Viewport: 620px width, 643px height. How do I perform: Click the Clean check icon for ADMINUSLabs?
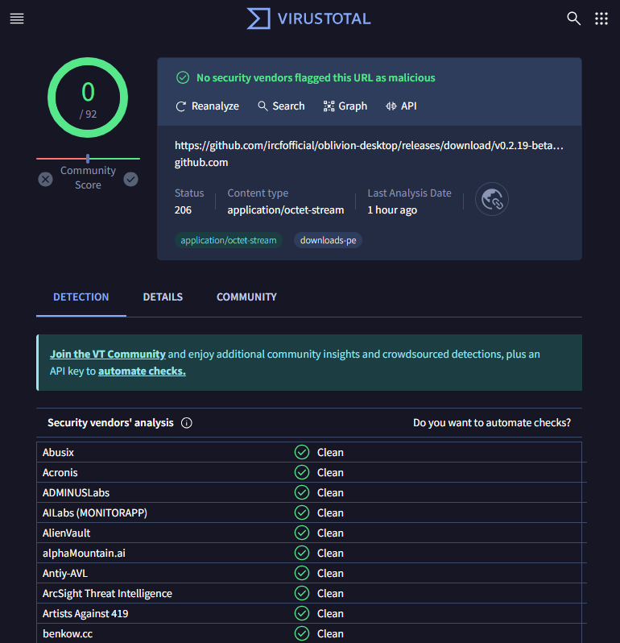pos(302,492)
